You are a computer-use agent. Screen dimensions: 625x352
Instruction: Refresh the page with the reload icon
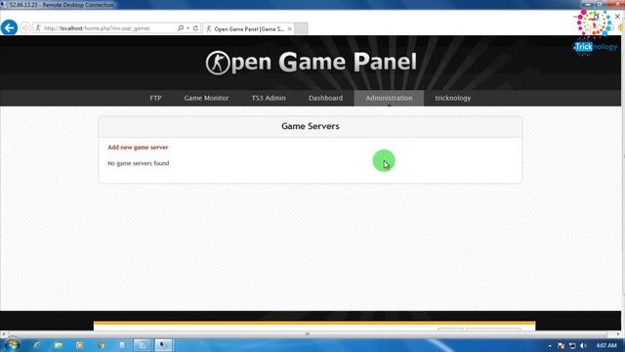(x=195, y=28)
